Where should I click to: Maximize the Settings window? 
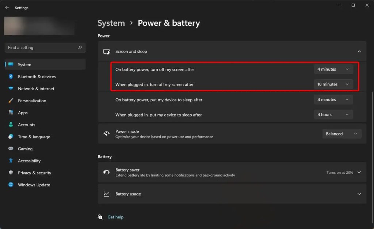pyautogui.click(x=353, y=5)
